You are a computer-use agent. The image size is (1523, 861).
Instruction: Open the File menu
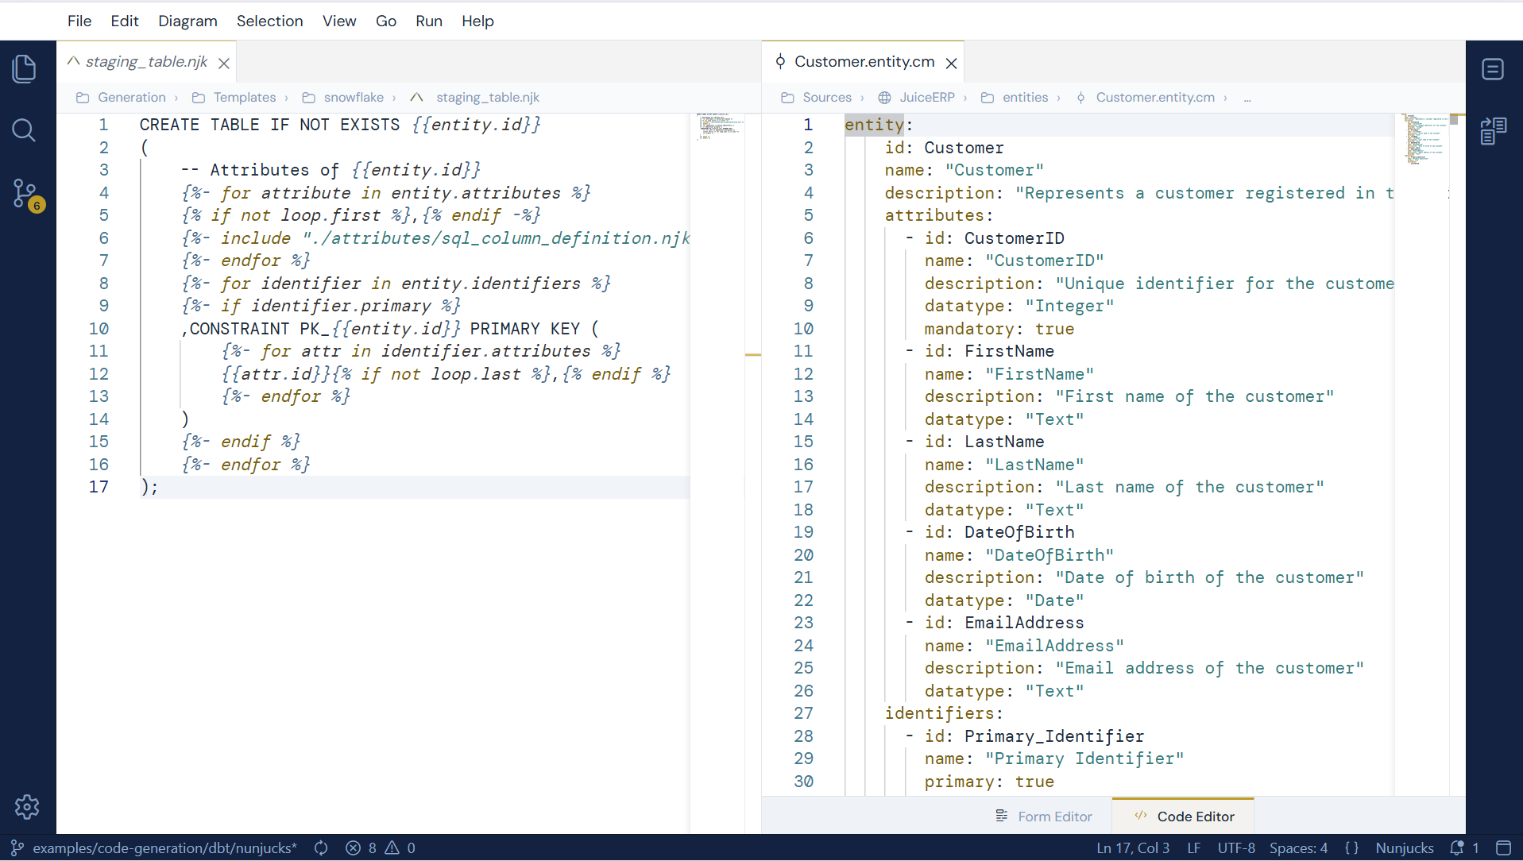click(79, 21)
